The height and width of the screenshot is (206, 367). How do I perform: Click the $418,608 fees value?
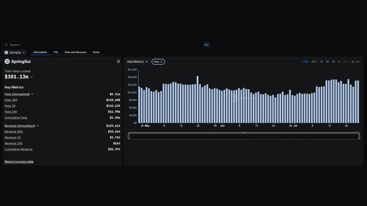coord(113,100)
